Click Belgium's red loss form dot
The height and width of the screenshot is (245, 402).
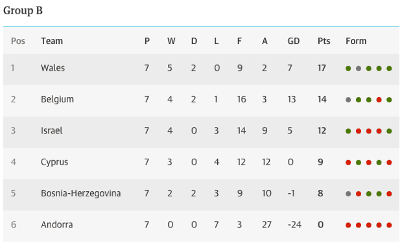pos(379,100)
